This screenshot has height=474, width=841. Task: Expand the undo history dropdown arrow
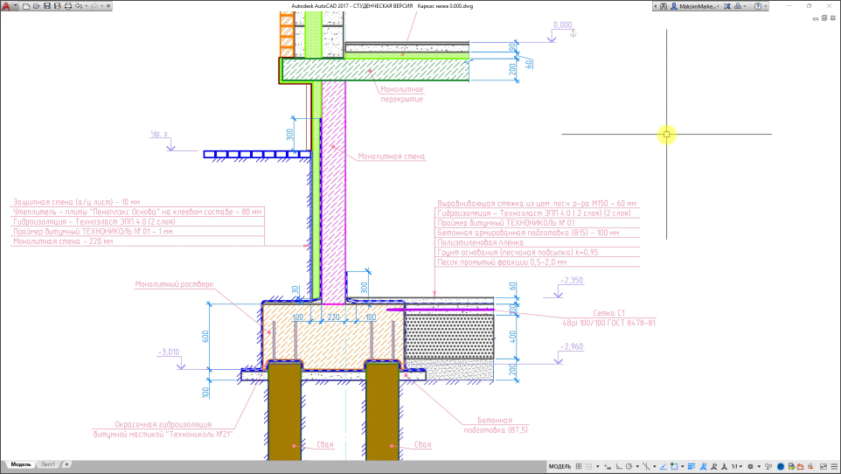click(x=87, y=6)
